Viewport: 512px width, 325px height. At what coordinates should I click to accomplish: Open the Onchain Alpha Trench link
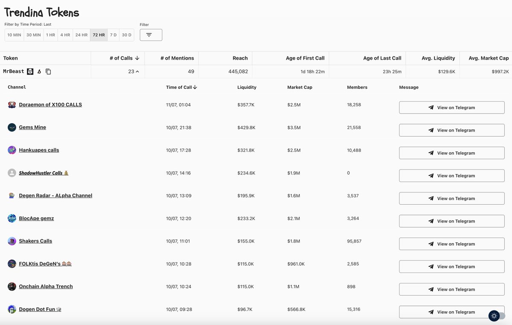(46, 287)
